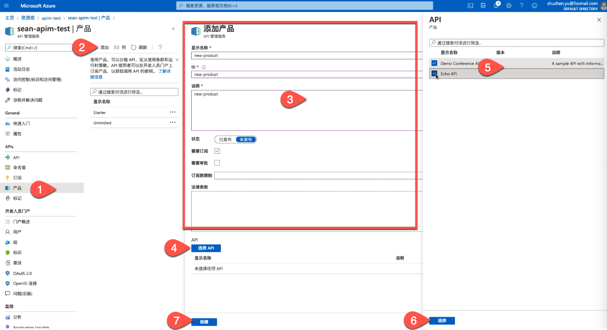Open OpenID 连接 in the sidebar
Viewport: 607px width, 330px height.
click(x=25, y=283)
